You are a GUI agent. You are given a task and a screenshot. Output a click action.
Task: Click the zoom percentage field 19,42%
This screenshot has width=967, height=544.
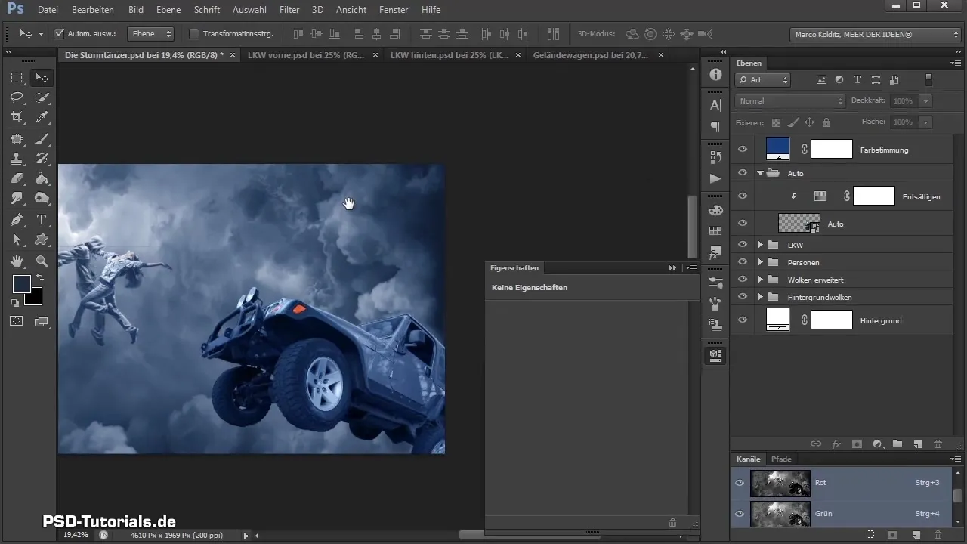point(75,535)
